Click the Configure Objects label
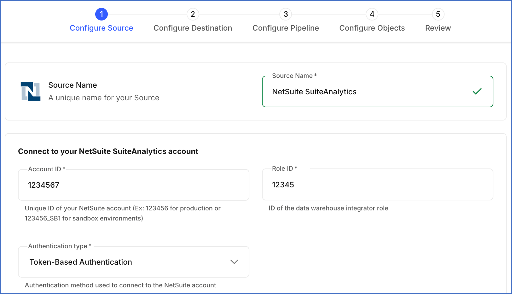 tap(372, 28)
